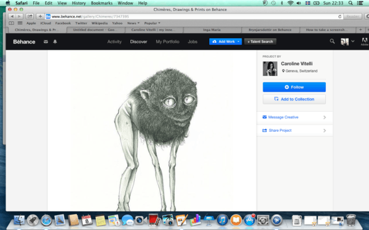369x230 pixels.
Task: Click the Behance logo
Action: tap(24, 42)
